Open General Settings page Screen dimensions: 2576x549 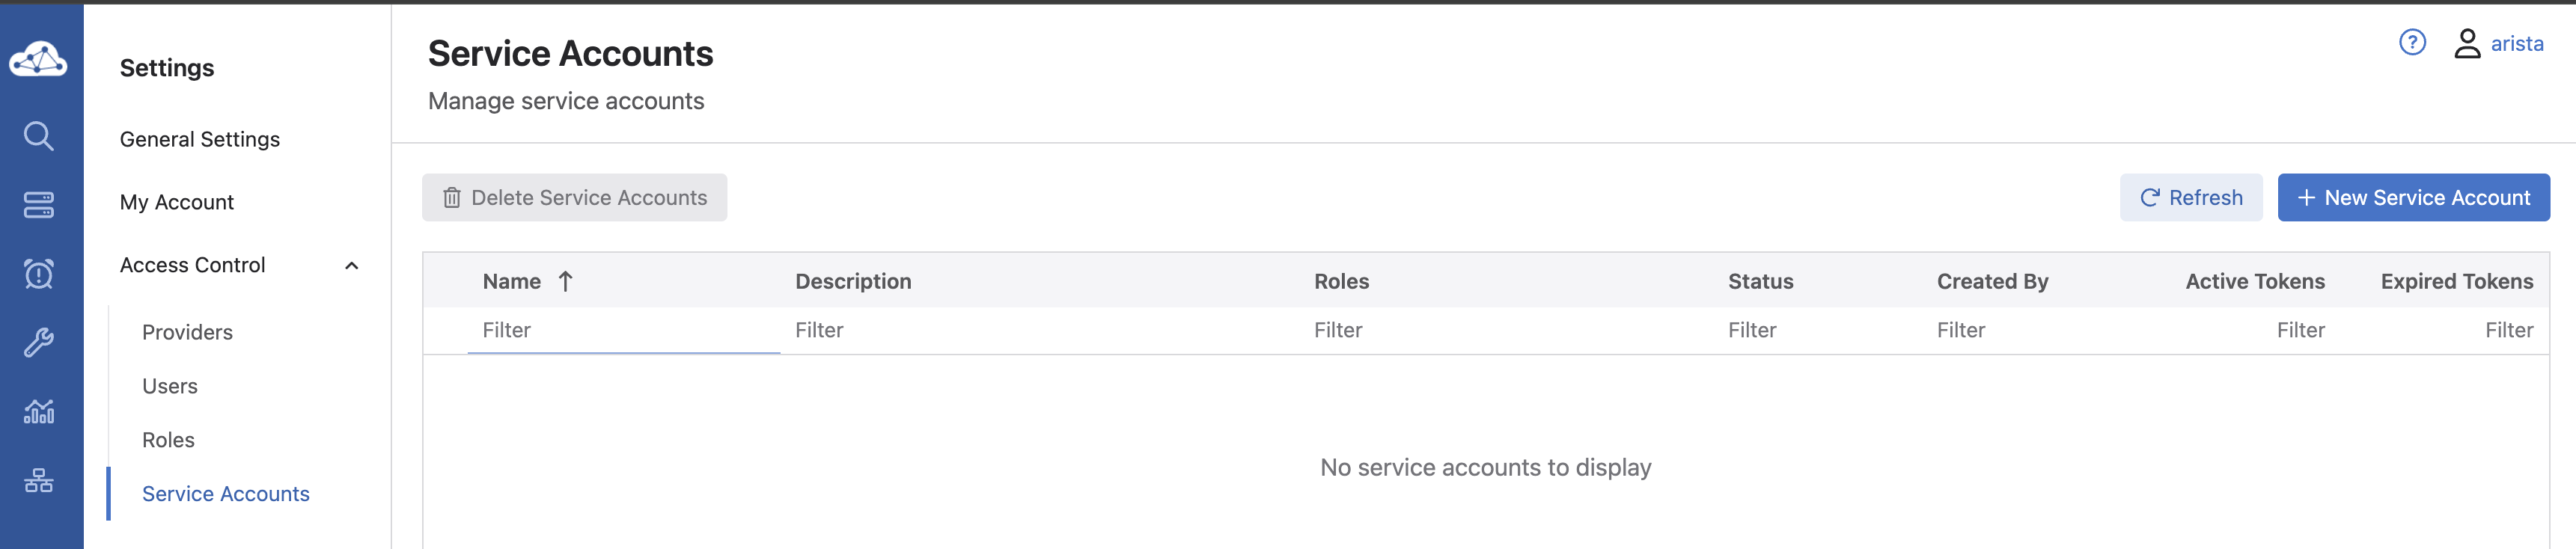pyautogui.click(x=200, y=140)
